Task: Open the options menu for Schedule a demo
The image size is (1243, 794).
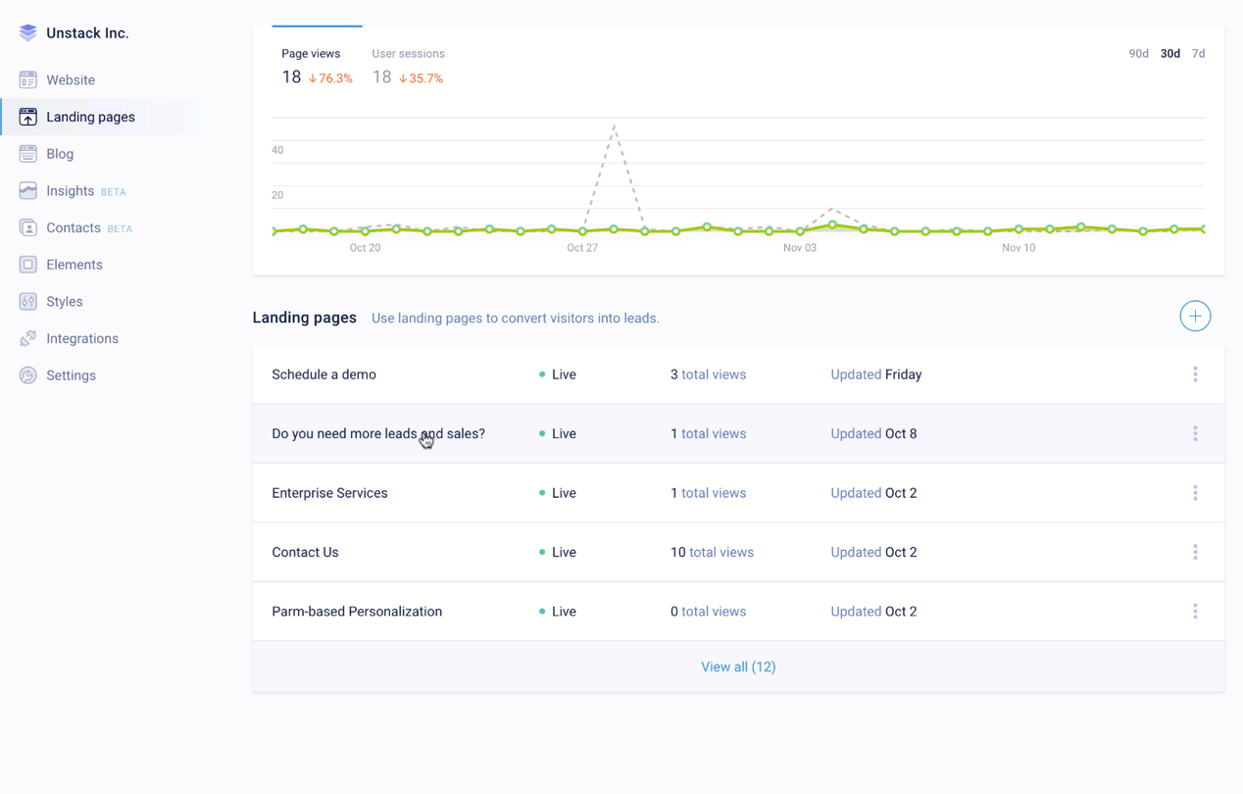Action: [x=1195, y=373]
